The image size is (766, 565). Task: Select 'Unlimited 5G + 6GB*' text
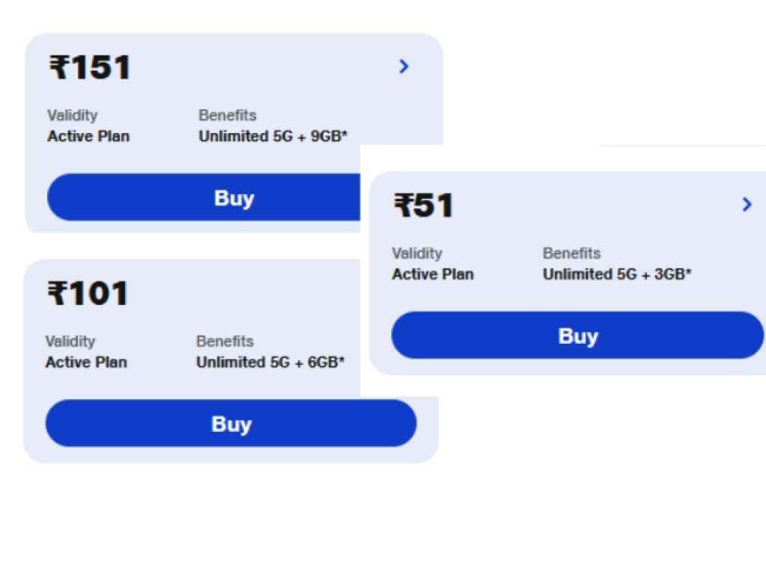click(x=271, y=362)
